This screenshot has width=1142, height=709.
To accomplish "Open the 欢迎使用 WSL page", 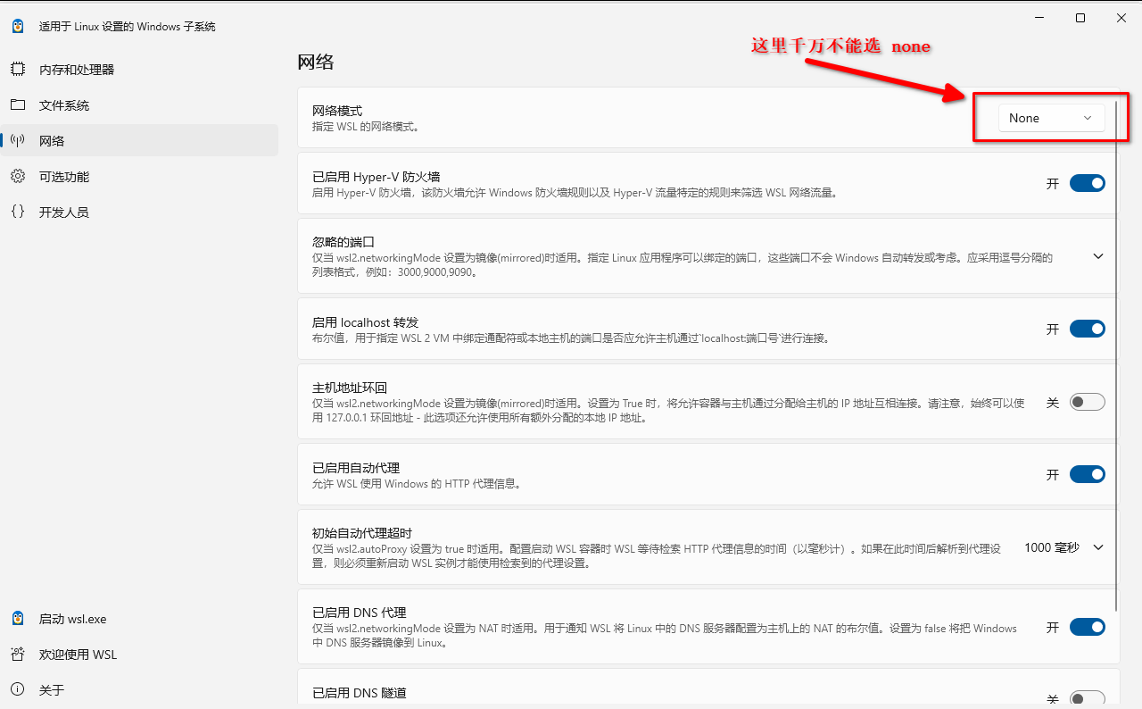I will pyautogui.click(x=141, y=654).
